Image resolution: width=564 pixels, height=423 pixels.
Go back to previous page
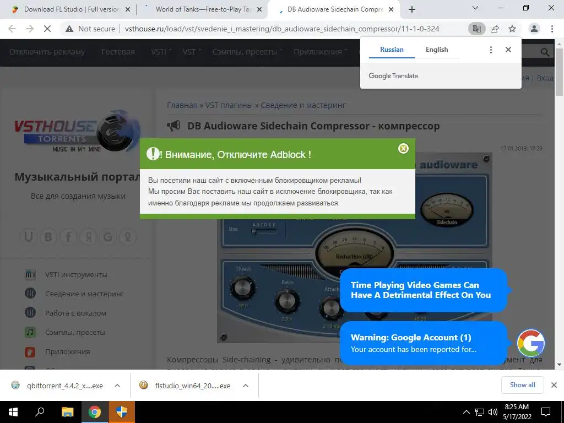coord(12,29)
